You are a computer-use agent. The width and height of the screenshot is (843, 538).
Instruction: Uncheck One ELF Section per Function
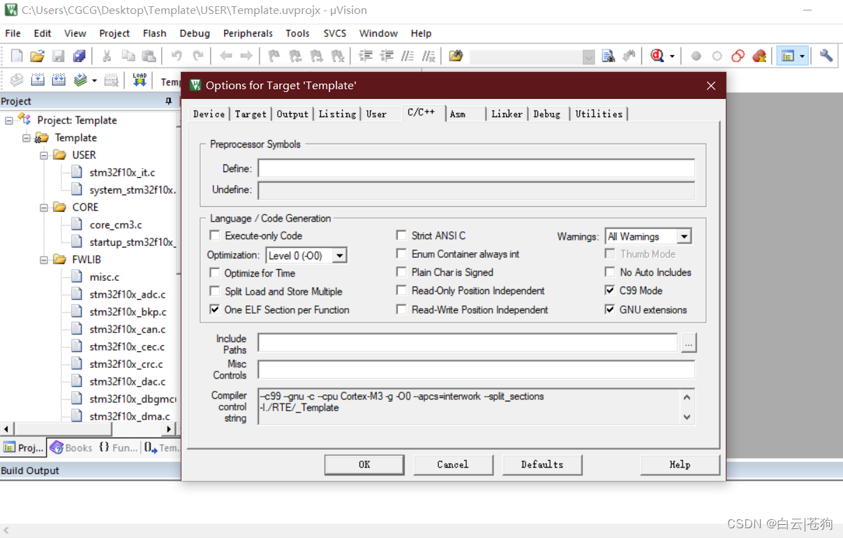215,309
